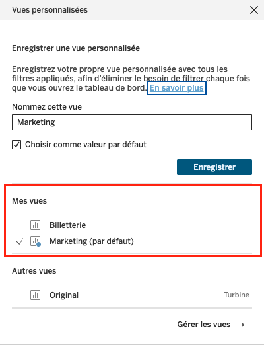Click the arrow beside Gérer les vues
The image size is (264, 345).
click(242, 325)
